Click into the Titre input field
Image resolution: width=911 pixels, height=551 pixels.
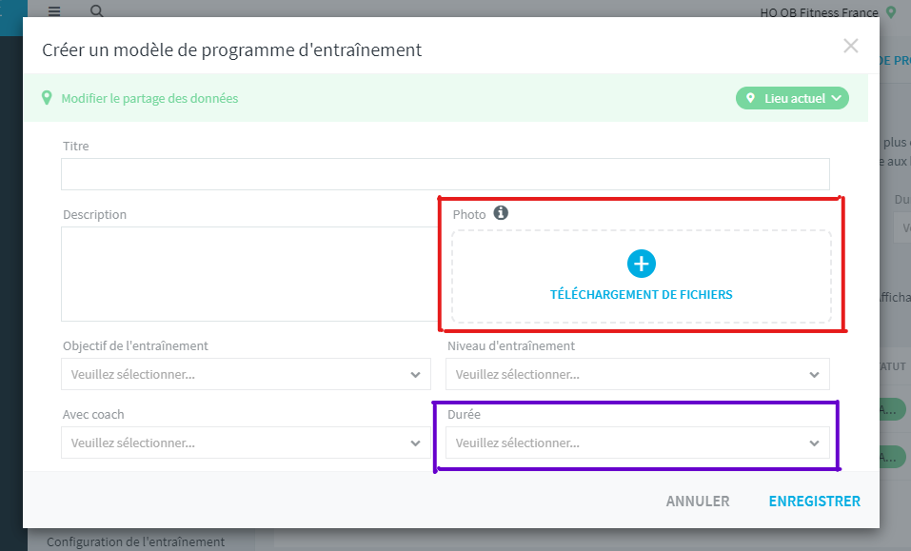pyautogui.click(x=446, y=174)
